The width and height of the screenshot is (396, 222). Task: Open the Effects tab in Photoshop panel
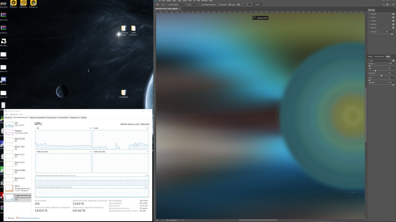pyautogui.click(x=371, y=56)
